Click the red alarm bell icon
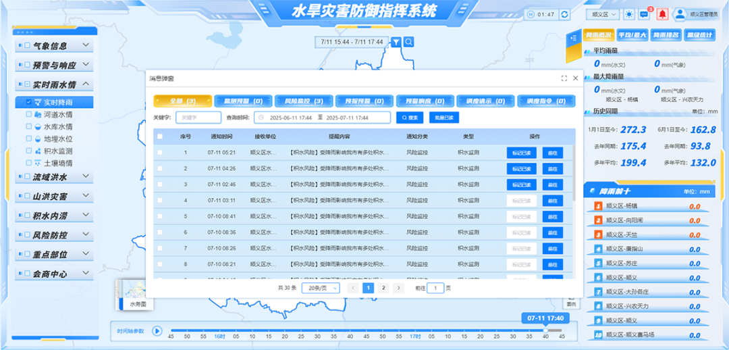This screenshot has width=729, height=350. pyautogui.click(x=662, y=14)
